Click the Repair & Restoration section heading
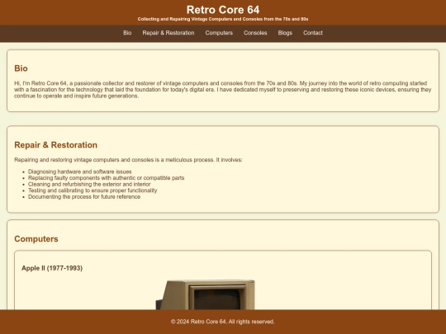This screenshot has width=446, height=334. click(x=56, y=145)
